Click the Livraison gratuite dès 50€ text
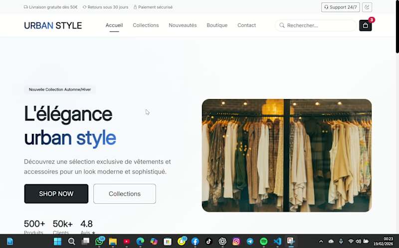This screenshot has width=399, height=248. (53, 7)
